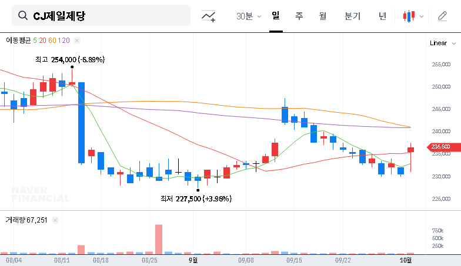Click the candlestick chart type icon
The image size is (461, 266).
click(409, 16)
